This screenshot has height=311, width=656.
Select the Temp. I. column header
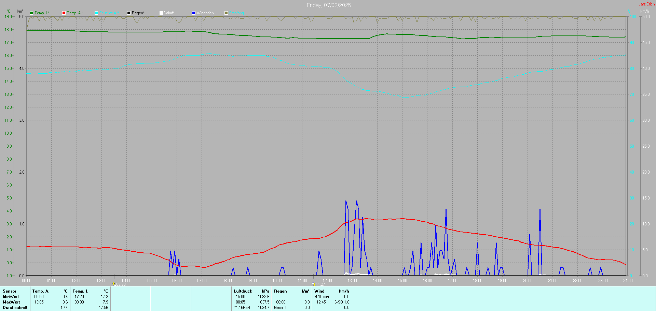click(x=80, y=291)
